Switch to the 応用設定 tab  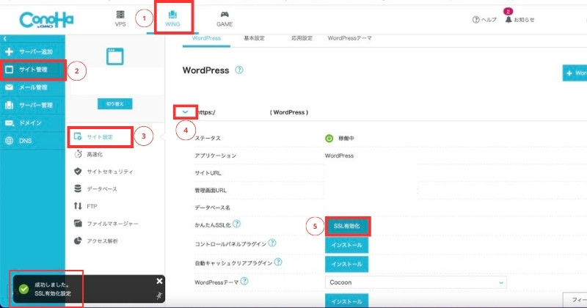click(302, 38)
